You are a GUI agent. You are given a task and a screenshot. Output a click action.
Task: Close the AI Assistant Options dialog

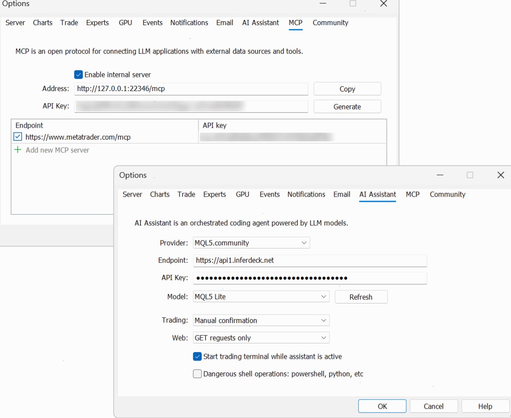point(501,175)
